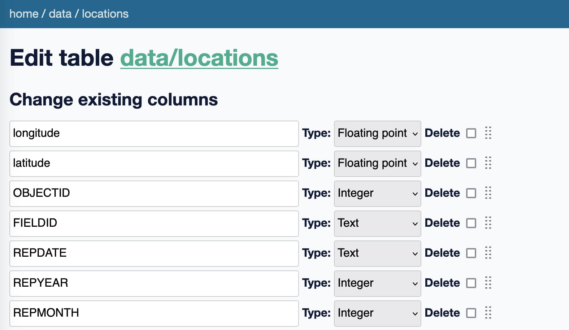This screenshot has width=569, height=330.
Task: Open the data/locations table link in heading
Action: point(199,58)
